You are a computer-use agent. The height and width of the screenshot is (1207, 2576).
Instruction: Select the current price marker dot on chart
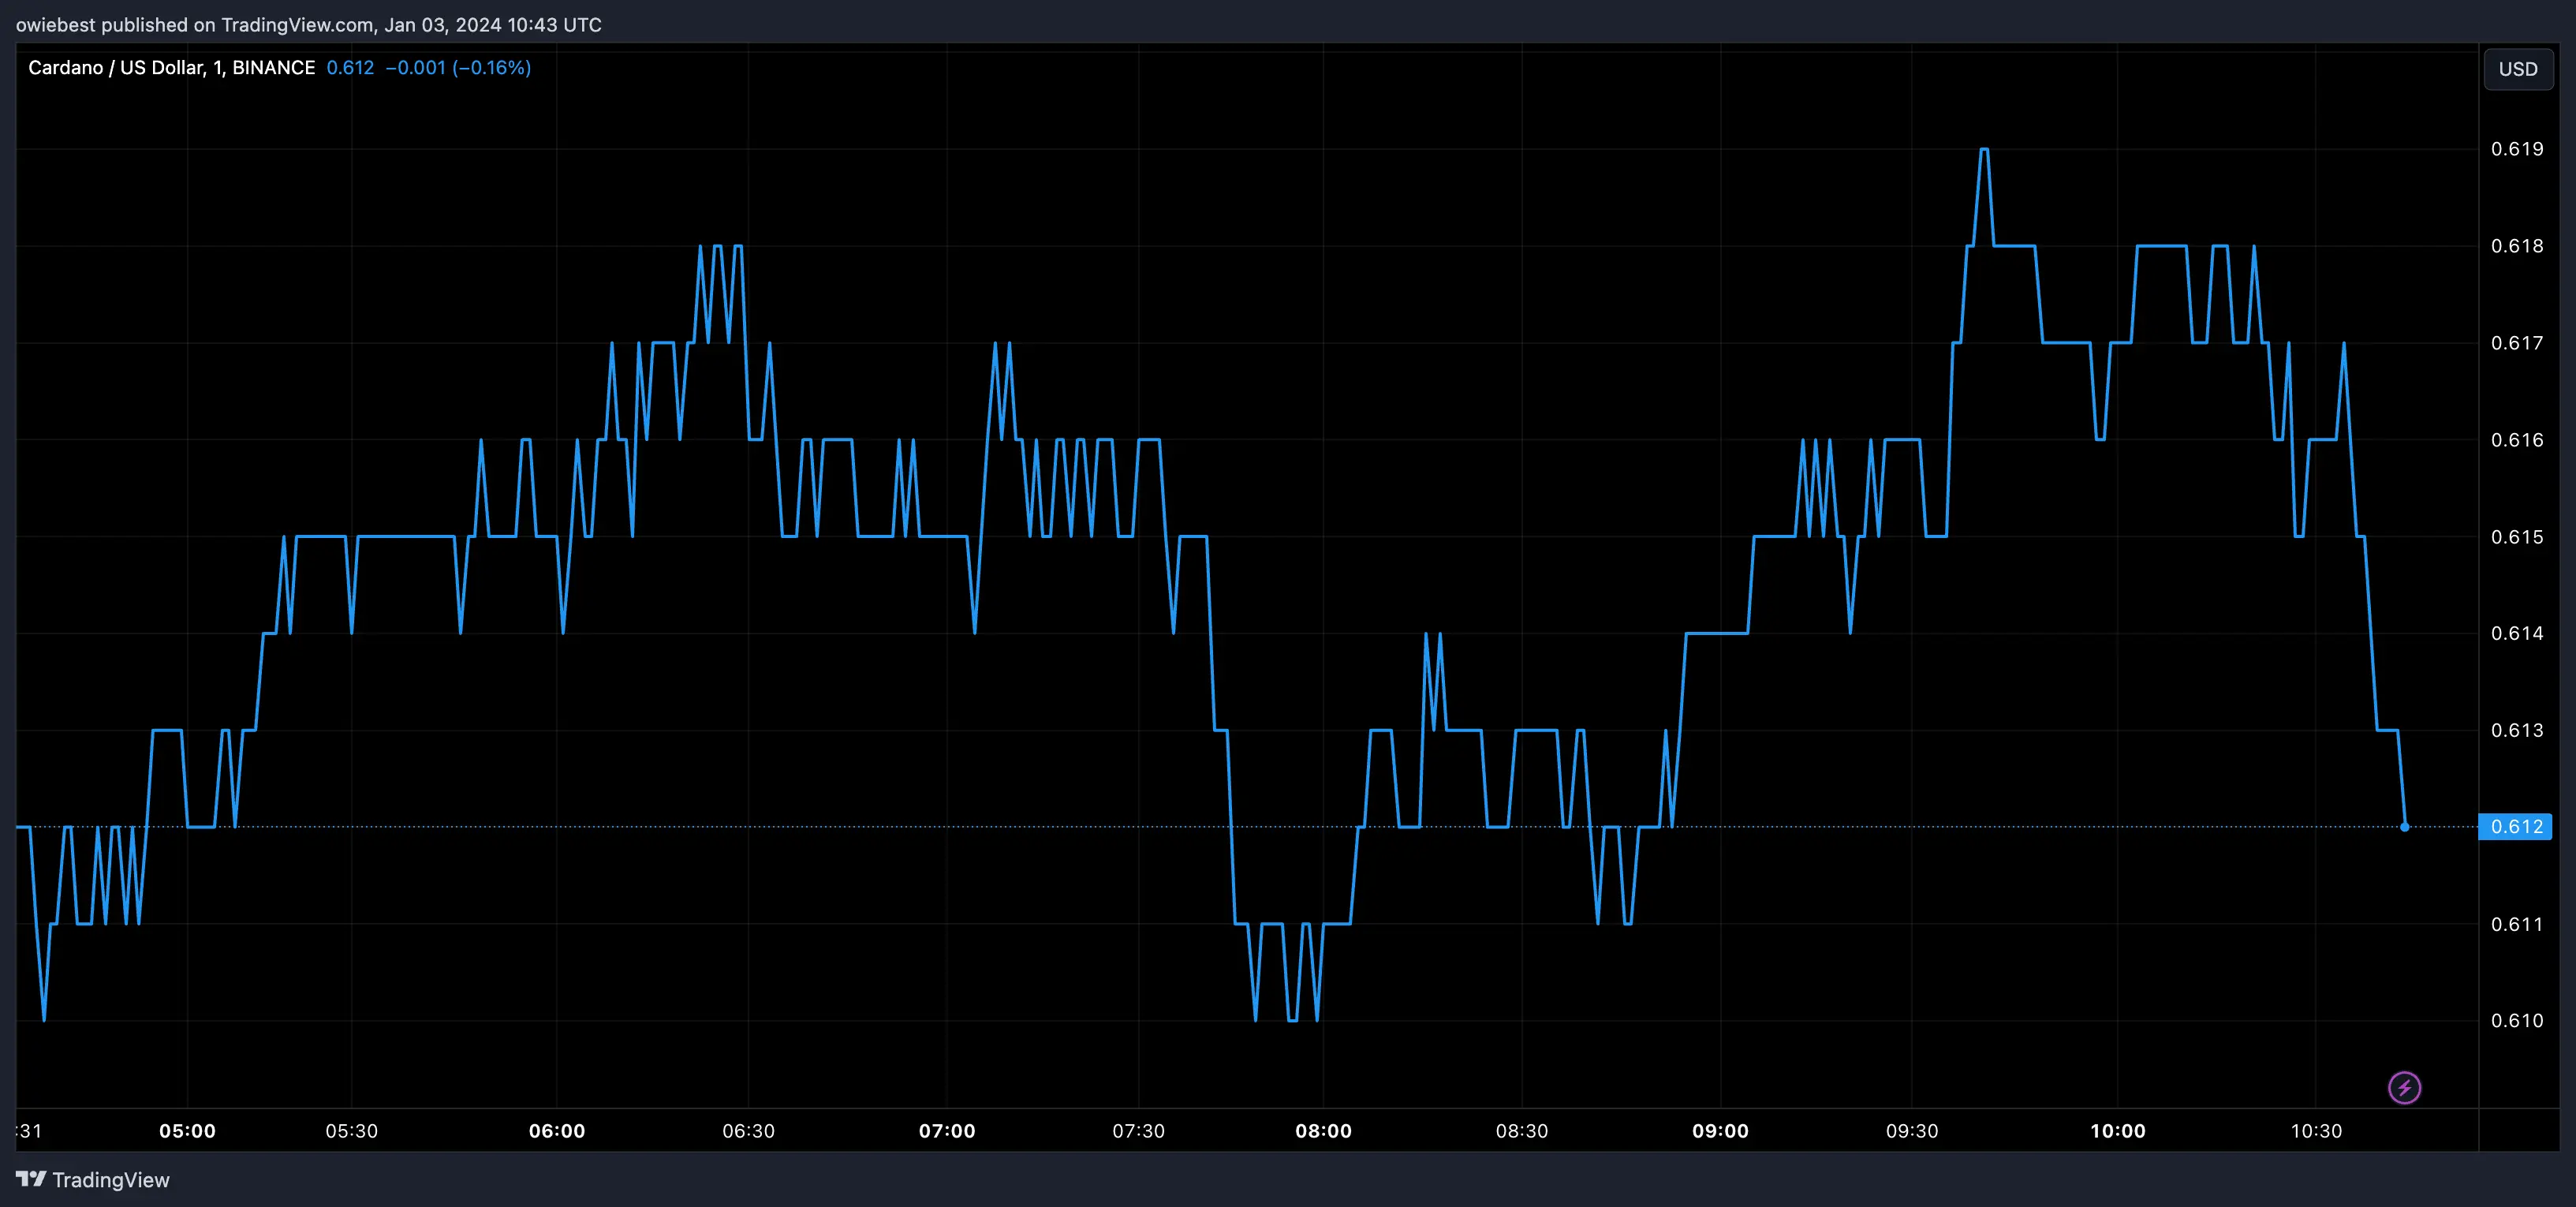click(x=2406, y=827)
